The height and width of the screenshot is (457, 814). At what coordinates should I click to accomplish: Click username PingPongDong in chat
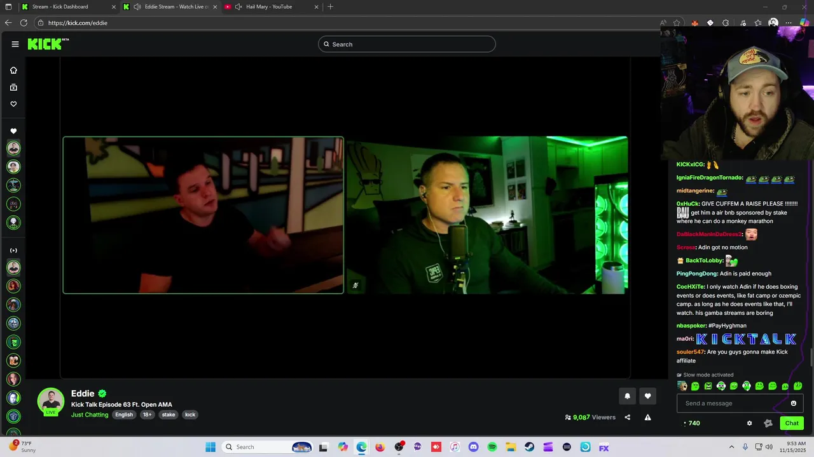697,274
